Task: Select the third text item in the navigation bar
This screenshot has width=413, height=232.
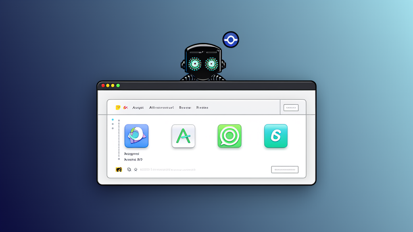Action: pos(185,108)
